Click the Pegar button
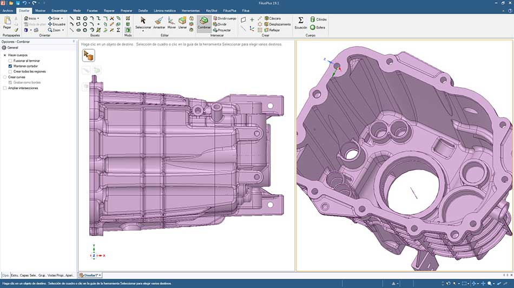The width and height of the screenshot is (514, 288). pos(7,22)
